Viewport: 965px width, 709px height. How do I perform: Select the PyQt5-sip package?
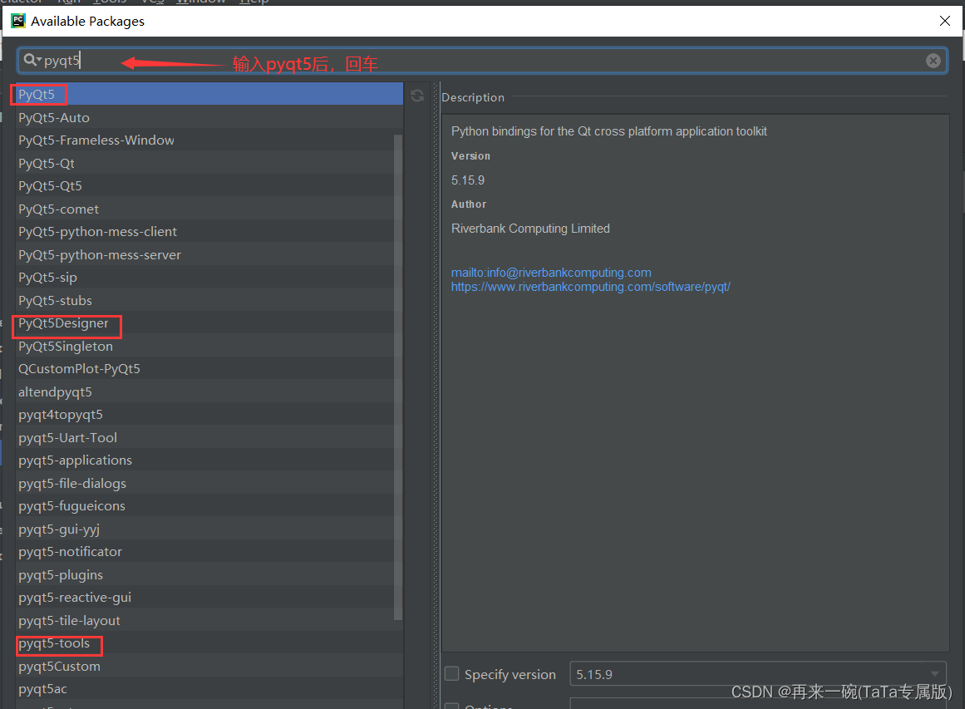pyautogui.click(x=209, y=277)
